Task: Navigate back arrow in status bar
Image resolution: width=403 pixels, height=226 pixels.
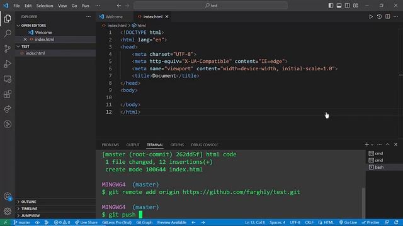Action: pyautogui.click(x=193, y=222)
